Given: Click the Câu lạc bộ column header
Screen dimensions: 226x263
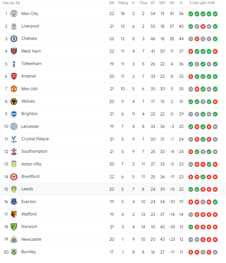Looking at the screenshot, I should (11, 3).
